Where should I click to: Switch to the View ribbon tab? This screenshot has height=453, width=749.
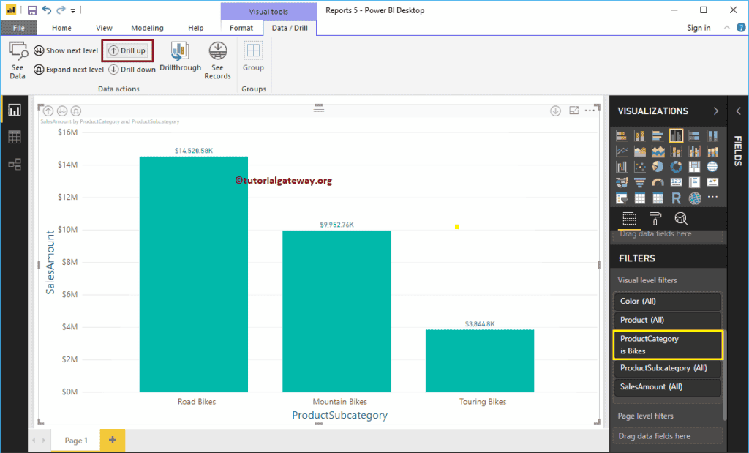point(104,28)
